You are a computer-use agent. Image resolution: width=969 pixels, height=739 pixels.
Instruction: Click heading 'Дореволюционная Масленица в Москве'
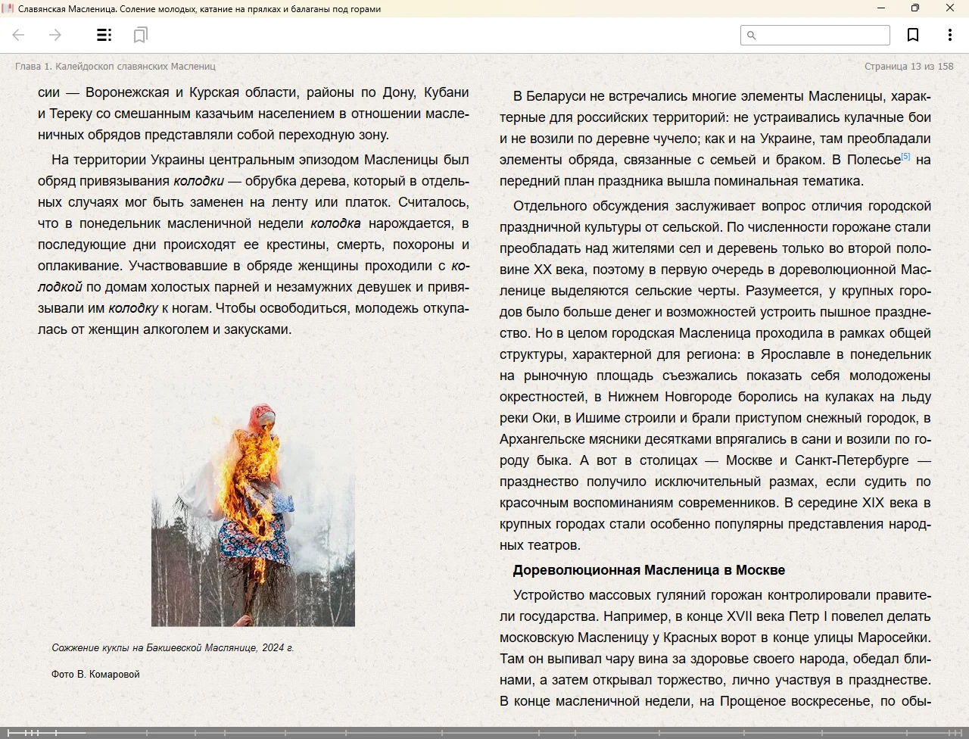coord(649,570)
